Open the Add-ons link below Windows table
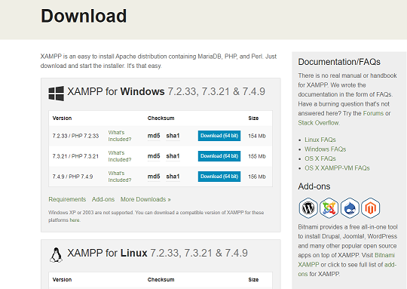Screen dimensions: 407x289 103,199
